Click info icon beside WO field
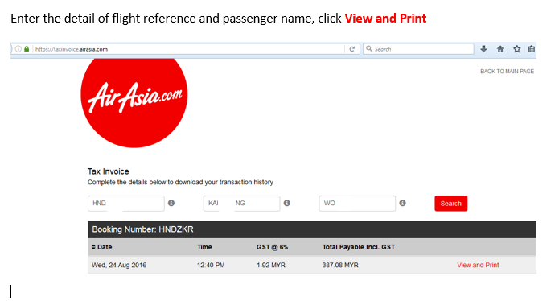This screenshot has width=555, height=301. (x=402, y=203)
